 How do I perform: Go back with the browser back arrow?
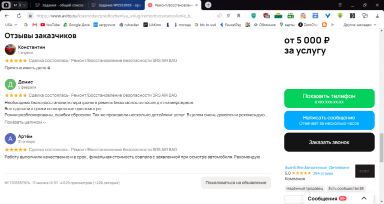(x=6, y=15)
